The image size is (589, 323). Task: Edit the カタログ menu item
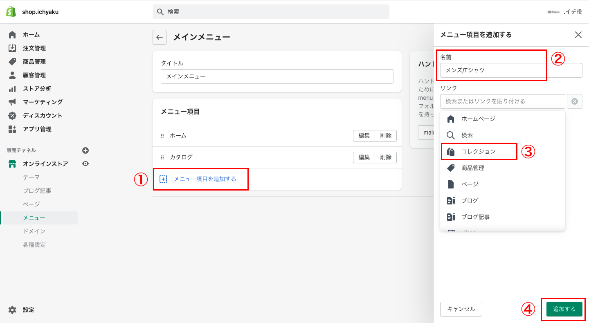[364, 157]
